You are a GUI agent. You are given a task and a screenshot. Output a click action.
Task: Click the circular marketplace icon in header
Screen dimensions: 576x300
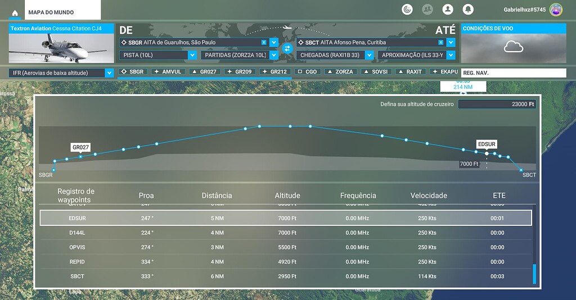(407, 10)
